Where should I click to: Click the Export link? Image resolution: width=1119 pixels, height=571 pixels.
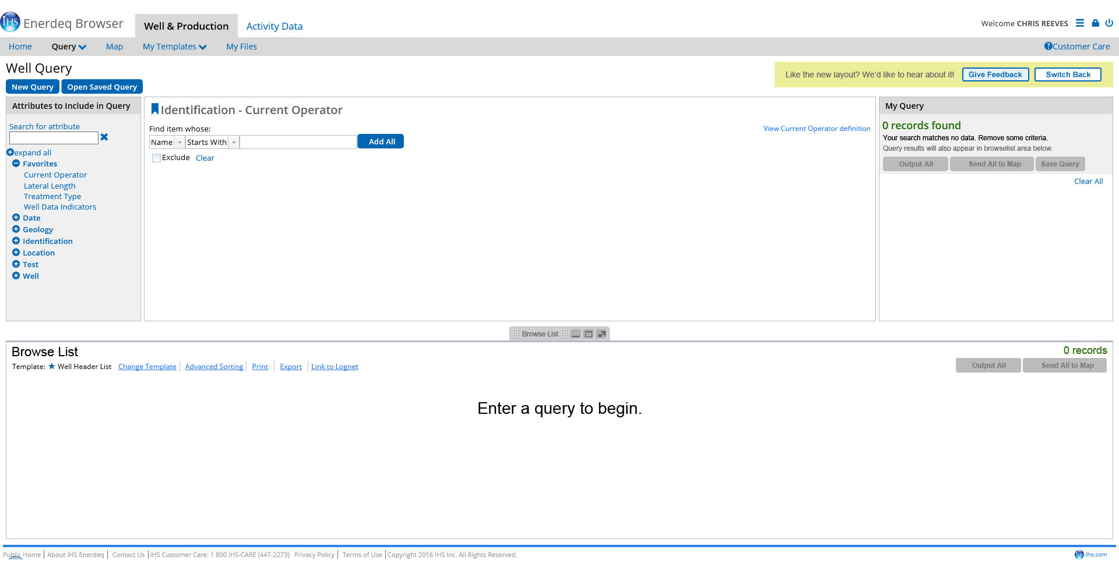pyautogui.click(x=291, y=367)
